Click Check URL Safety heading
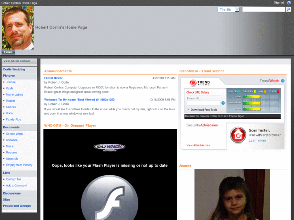 click(198, 92)
